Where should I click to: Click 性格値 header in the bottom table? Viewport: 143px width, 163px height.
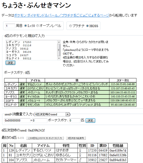point(118,146)
